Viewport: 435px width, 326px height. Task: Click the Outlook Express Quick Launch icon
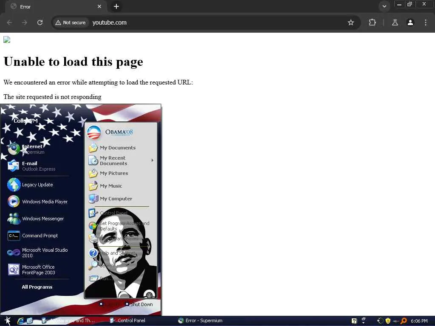[x=29, y=321]
